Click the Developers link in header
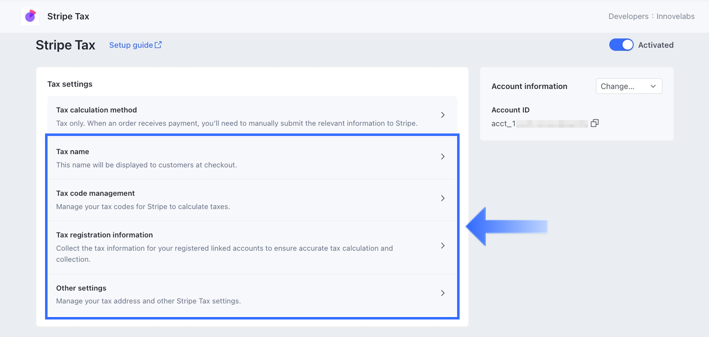 pyautogui.click(x=628, y=16)
